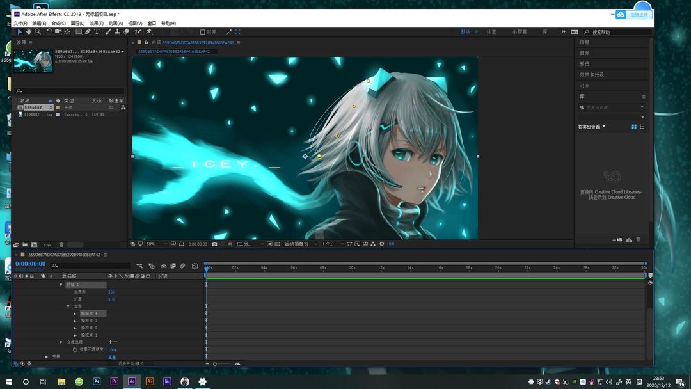Select the Roto Brush tool
This screenshot has width=691, height=389.
pyautogui.click(x=138, y=32)
